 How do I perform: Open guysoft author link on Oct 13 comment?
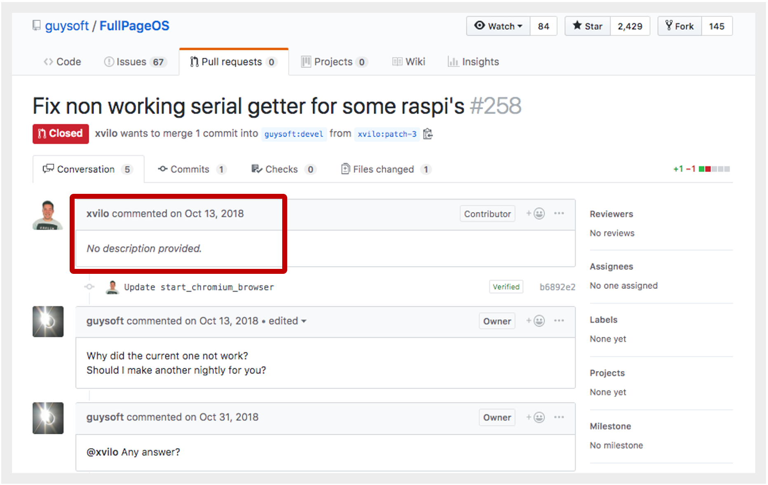105,321
